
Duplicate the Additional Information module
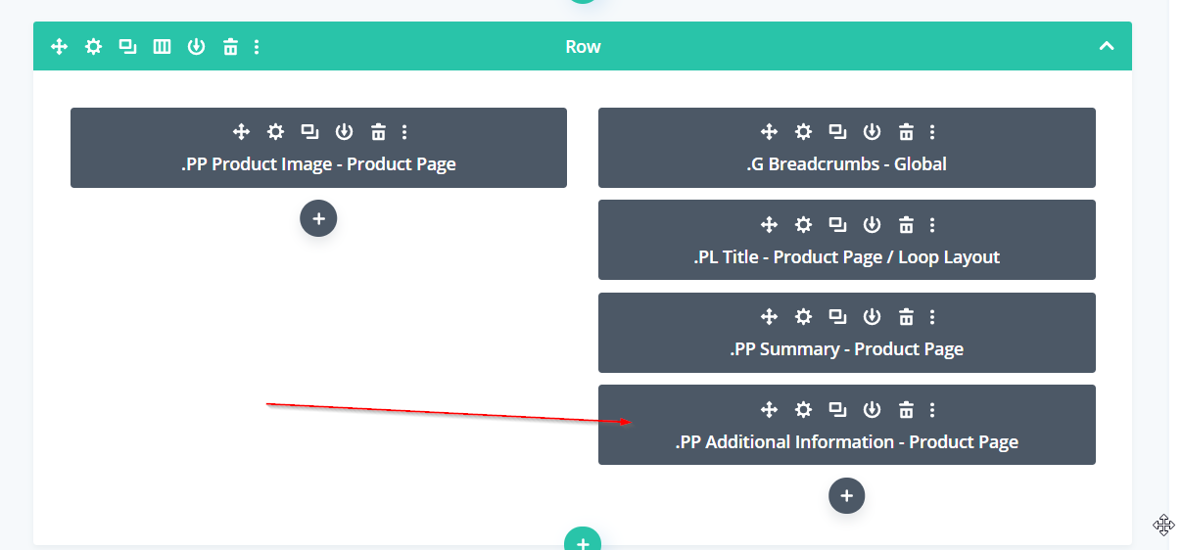click(837, 409)
